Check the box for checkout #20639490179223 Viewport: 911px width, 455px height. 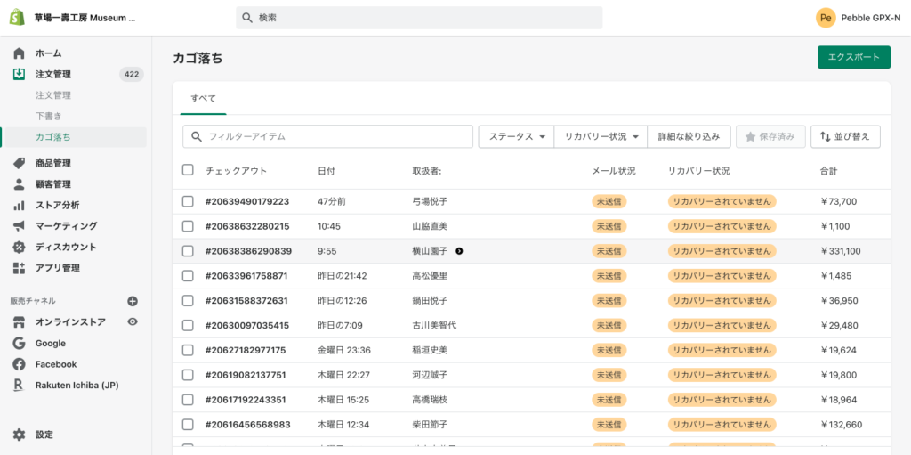[x=188, y=201]
